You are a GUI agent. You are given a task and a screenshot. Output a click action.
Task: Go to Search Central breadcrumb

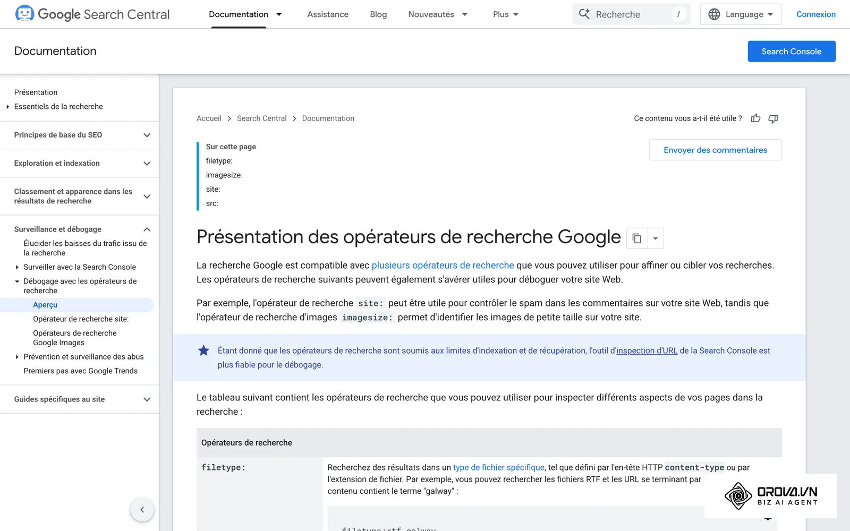click(x=261, y=118)
